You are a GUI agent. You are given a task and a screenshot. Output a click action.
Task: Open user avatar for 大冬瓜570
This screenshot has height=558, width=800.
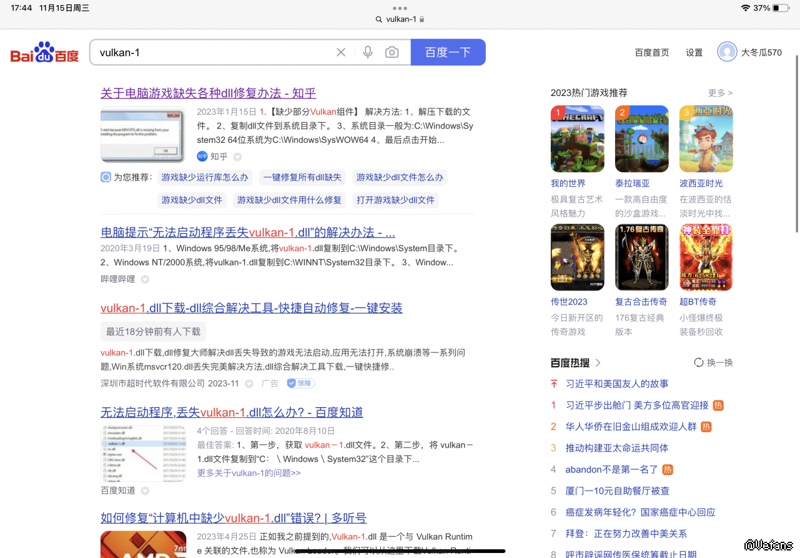pos(727,52)
